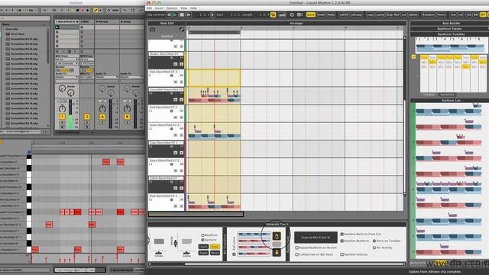
Task: Start playback with green play button
Action: (x=176, y=15)
